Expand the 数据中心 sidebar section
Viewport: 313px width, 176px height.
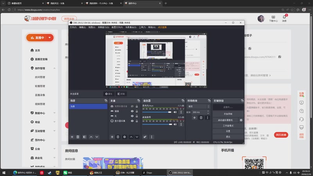pos(54,113)
